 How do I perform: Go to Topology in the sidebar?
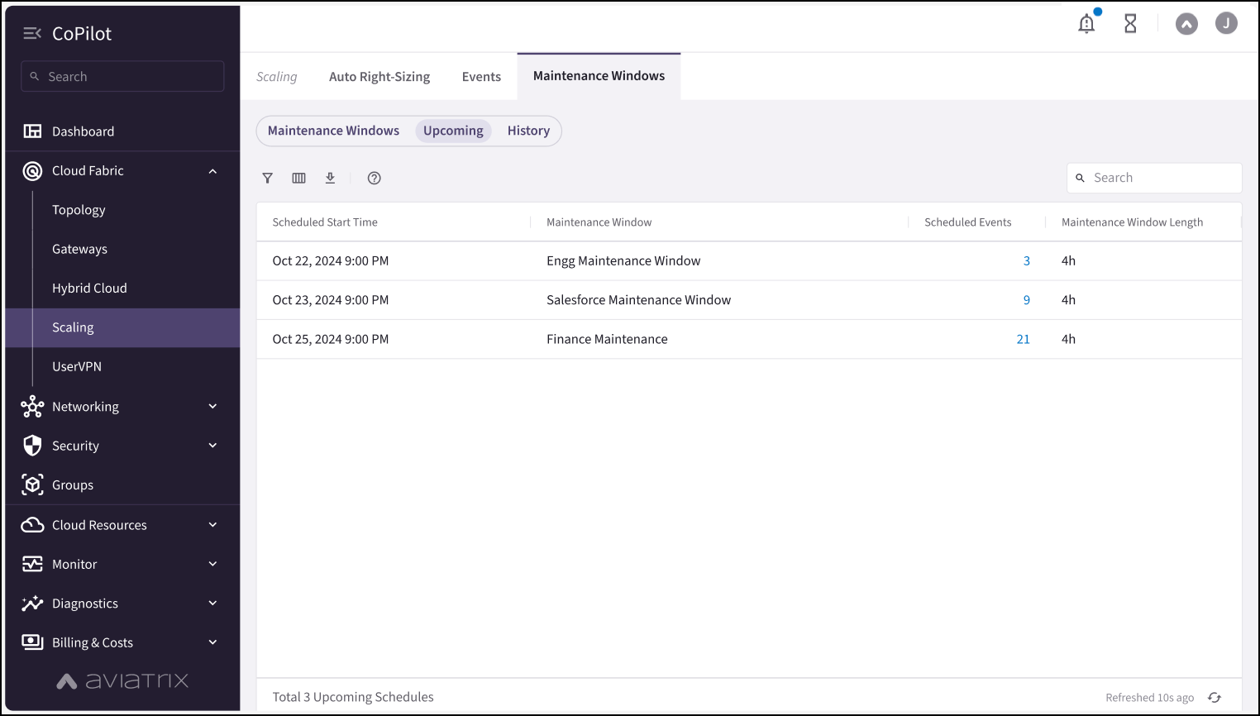tap(79, 210)
